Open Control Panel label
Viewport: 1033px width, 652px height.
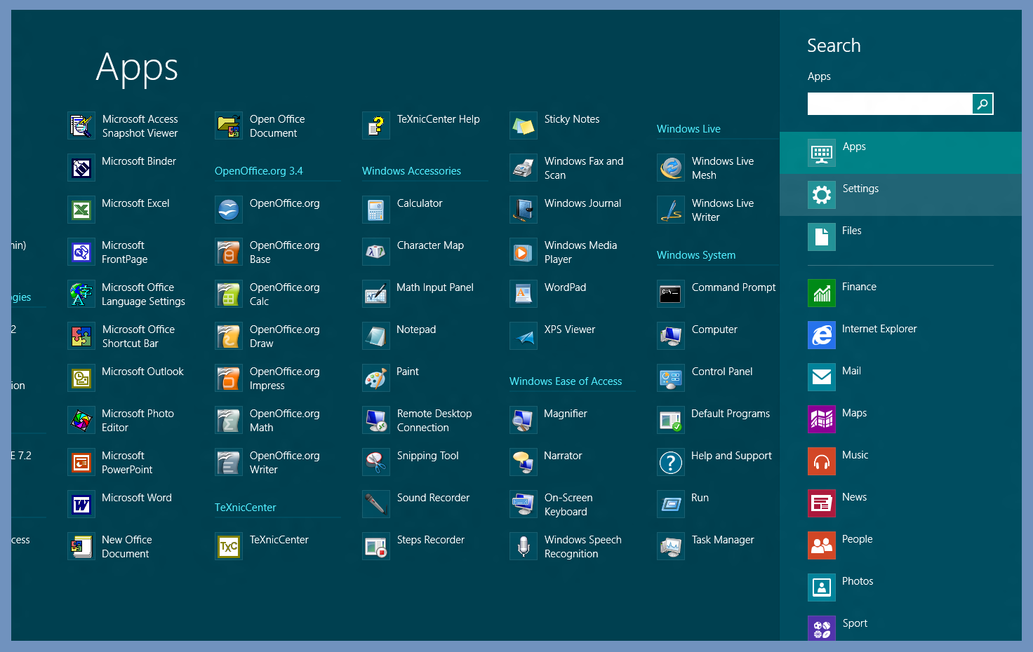point(721,372)
